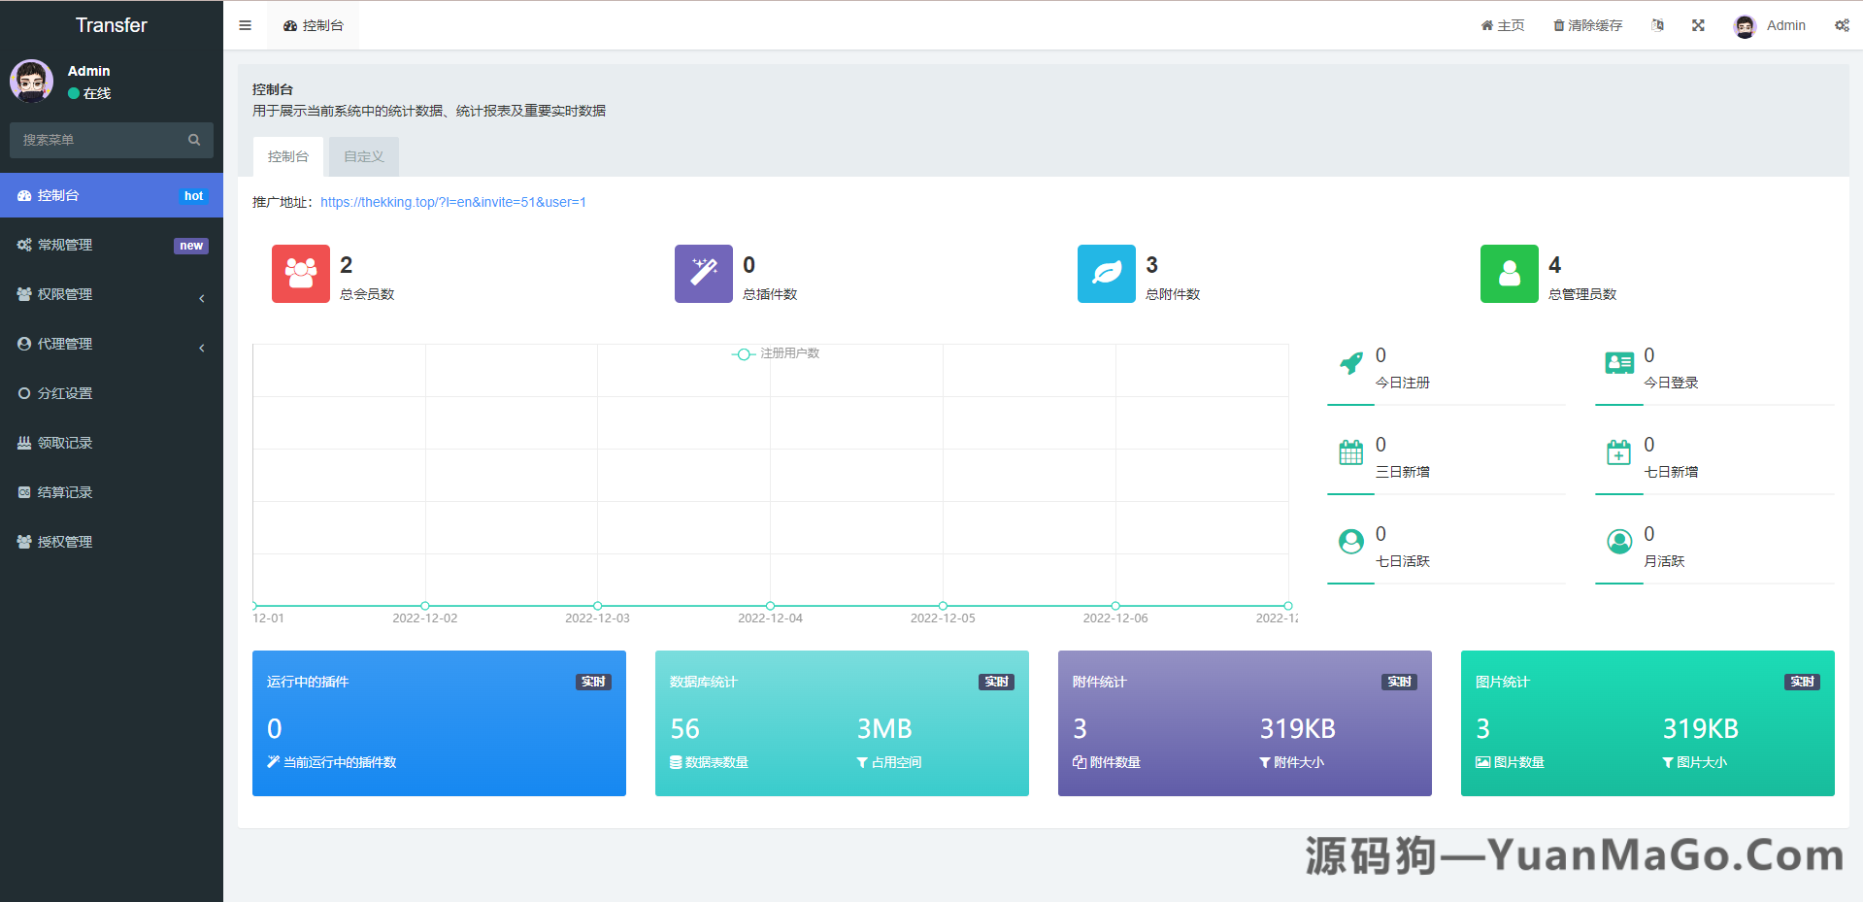Open 分红设置 settings from sidebar
This screenshot has width=1863, height=902.
point(64,393)
